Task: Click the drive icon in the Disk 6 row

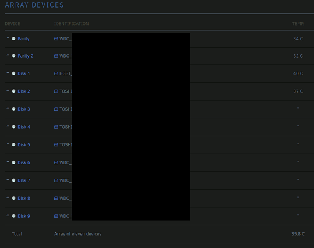Action: pyautogui.click(x=56, y=162)
